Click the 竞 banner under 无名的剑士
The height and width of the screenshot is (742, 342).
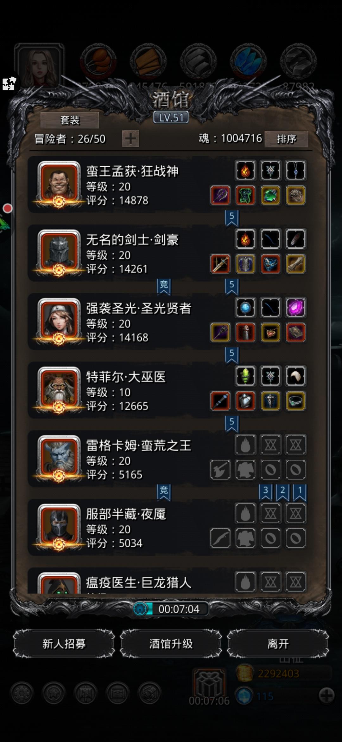[x=164, y=286]
